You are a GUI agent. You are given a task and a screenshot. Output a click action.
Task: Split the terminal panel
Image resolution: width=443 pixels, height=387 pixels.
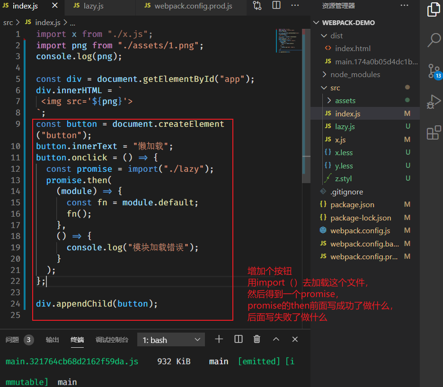click(x=239, y=339)
